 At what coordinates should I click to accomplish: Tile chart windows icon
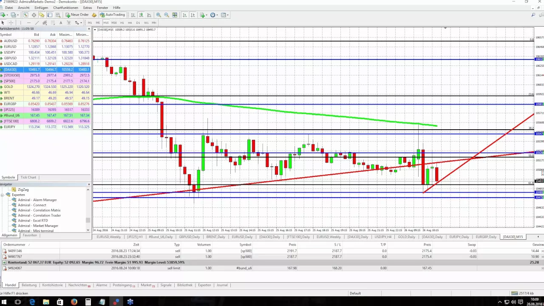175,15
